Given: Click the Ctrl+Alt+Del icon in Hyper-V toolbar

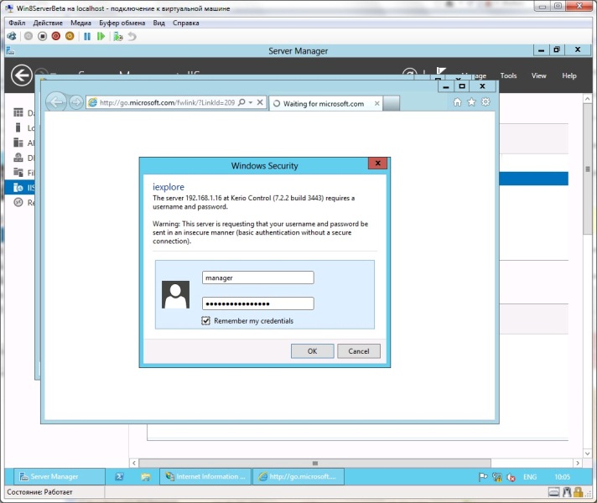Looking at the screenshot, I should (x=12, y=36).
